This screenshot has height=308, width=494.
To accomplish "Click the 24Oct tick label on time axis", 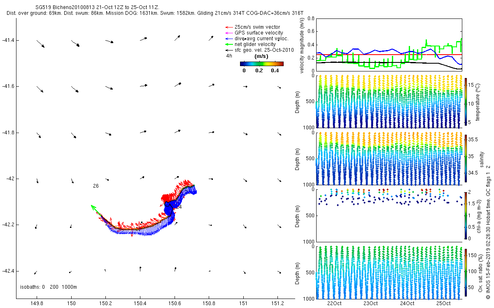I will pos(407,303).
